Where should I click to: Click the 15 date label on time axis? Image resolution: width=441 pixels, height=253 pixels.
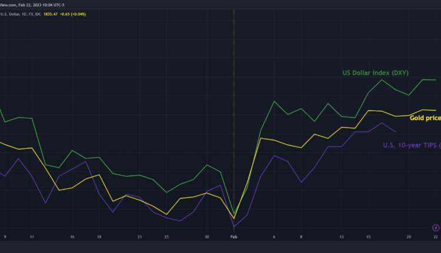point(369,237)
